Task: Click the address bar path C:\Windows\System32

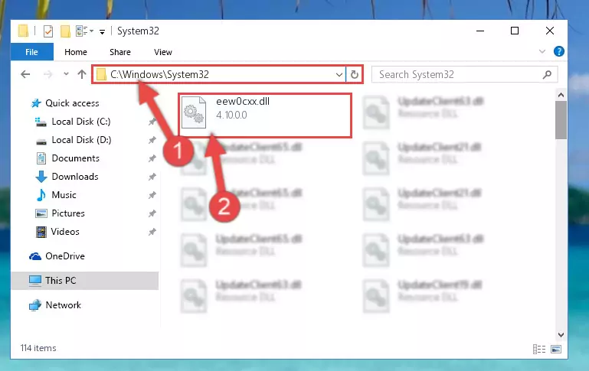Action: click(159, 74)
